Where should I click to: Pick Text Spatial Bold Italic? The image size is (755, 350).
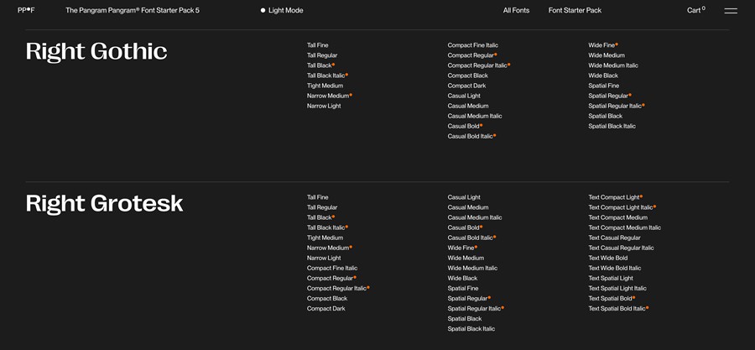click(618, 309)
